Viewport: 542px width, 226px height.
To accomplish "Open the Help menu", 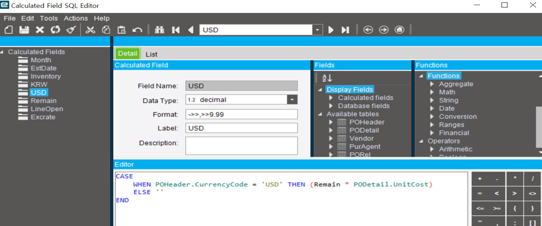I will click(x=102, y=18).
